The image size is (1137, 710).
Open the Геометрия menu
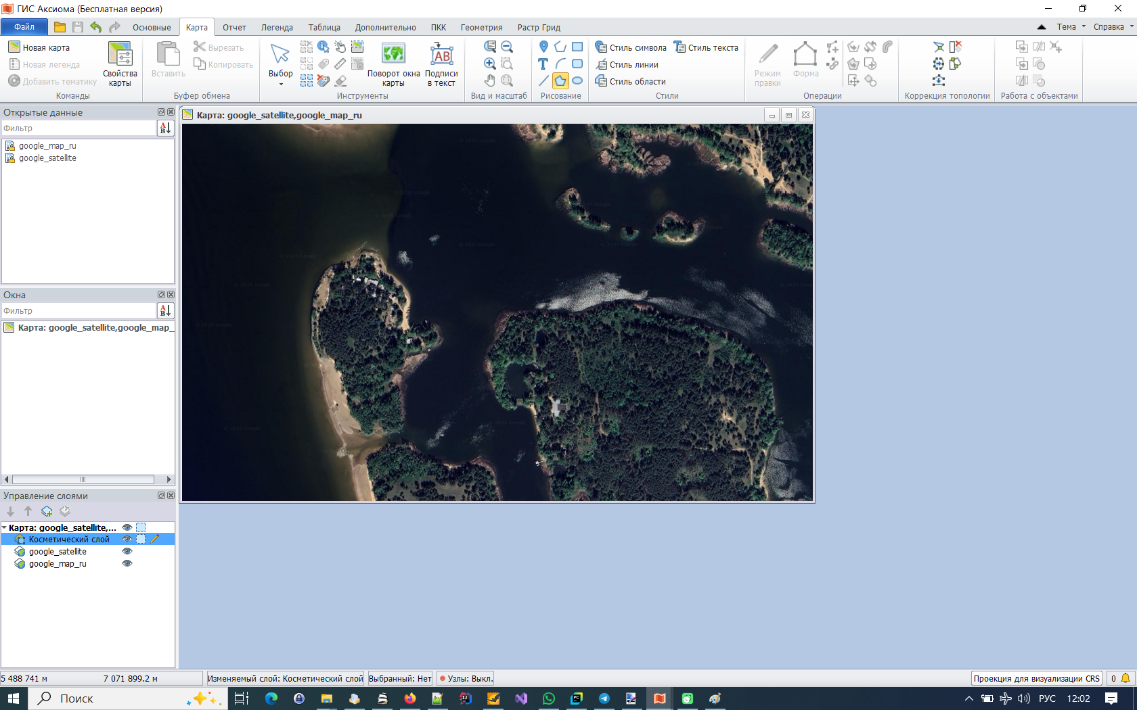tap(481, 27)
